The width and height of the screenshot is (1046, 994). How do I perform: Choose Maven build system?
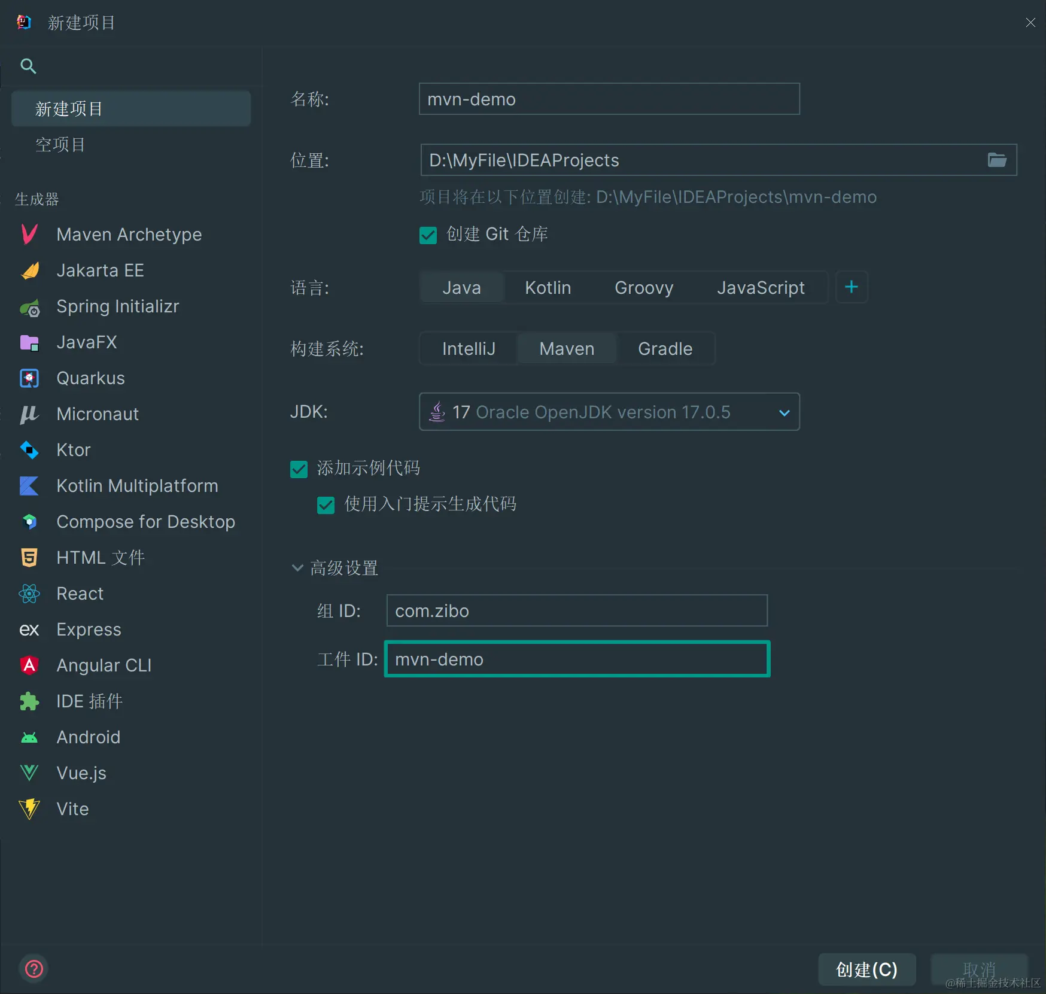[x=567, y=348]
